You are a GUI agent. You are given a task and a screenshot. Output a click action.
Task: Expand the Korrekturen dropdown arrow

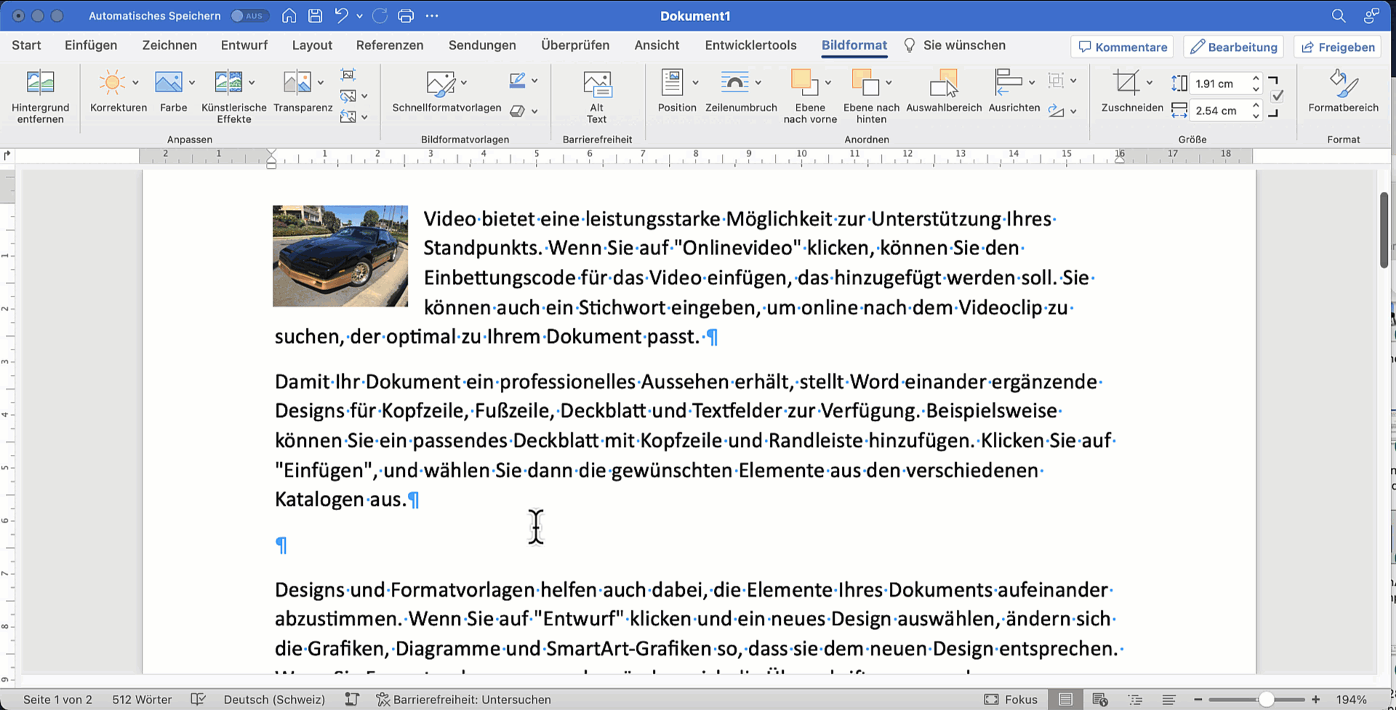135,83
